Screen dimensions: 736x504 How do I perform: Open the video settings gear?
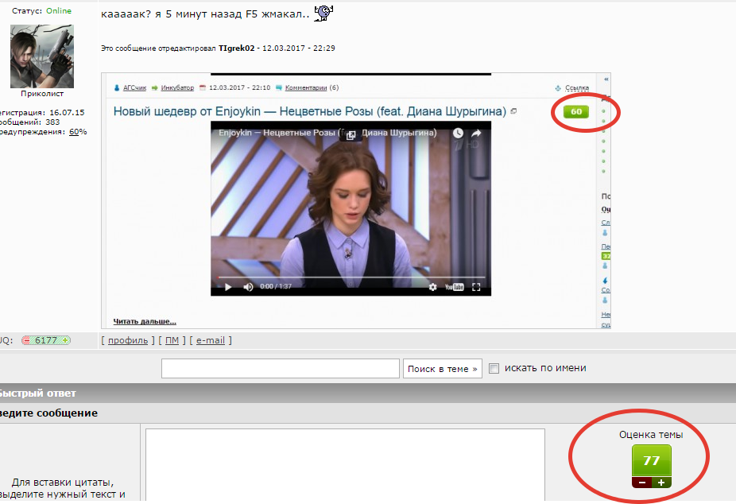(432, 287)
